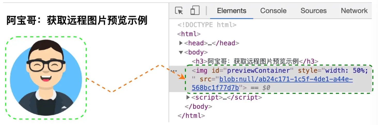Select the h3 element row

coord(255,61)
